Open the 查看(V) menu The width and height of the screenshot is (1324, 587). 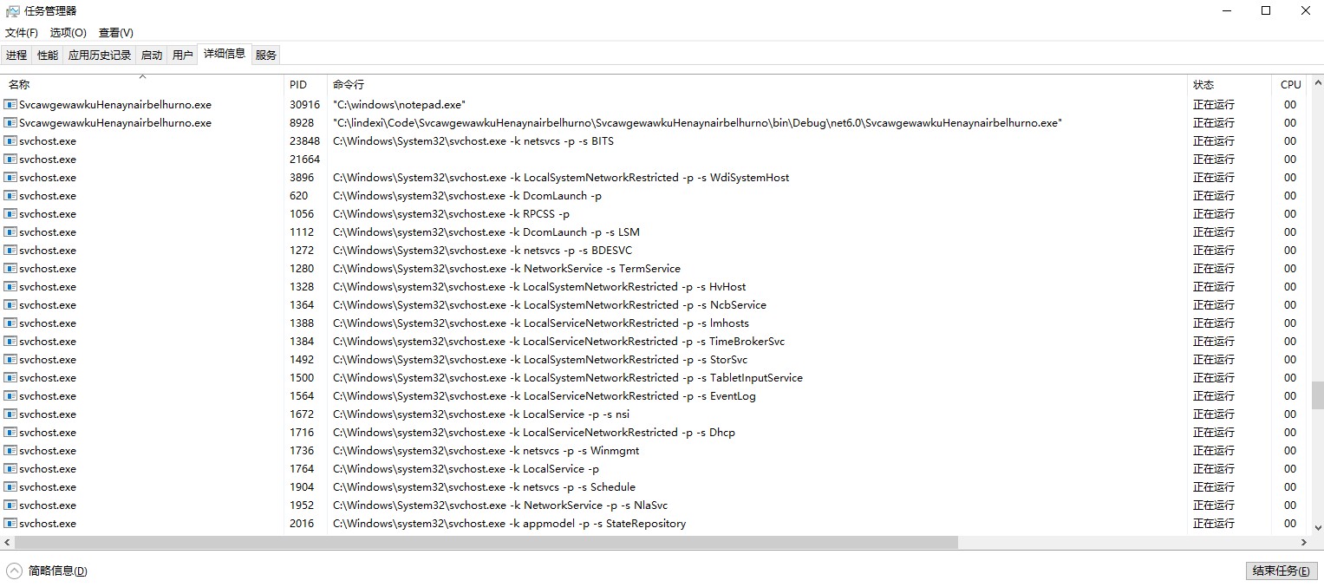coord(115,33)
